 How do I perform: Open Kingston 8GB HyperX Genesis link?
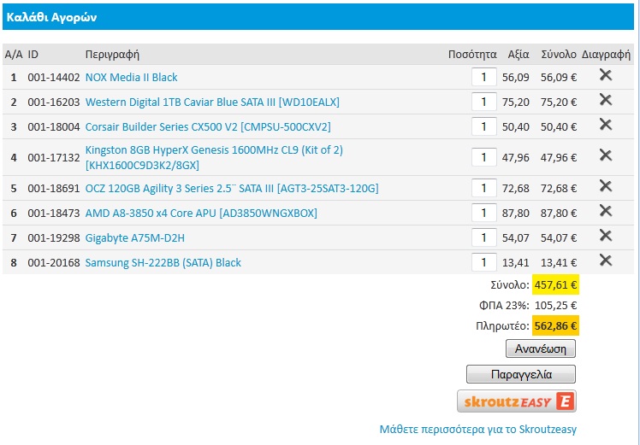point(214,157)
